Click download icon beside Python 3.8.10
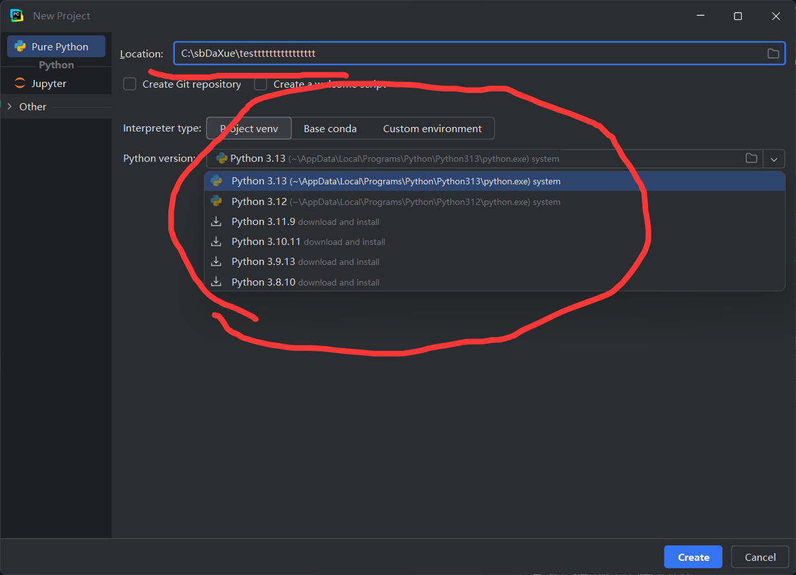This screenshot has height=575, width=796. coord(217,282)
